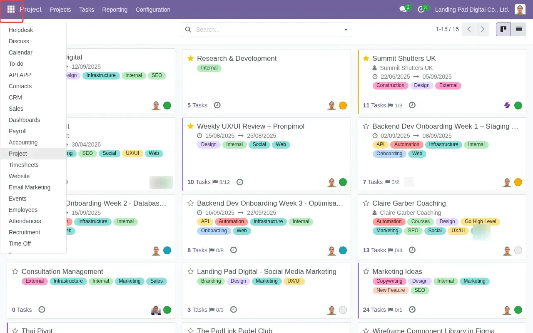The width and height of the screenshot is (533, 333).
Task: Open the chat messages icon
Action: [403, 9]
